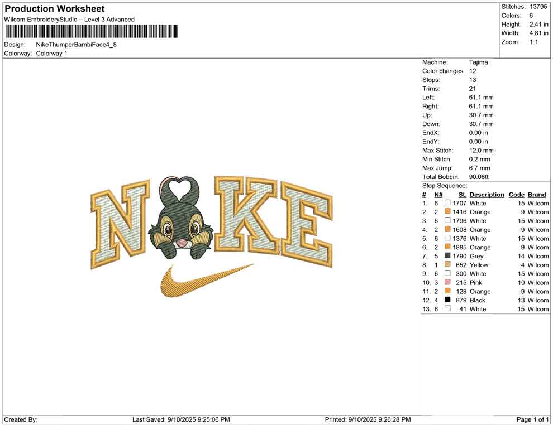This screenshot has height=425, width=553.
Task: Click the Thumper rabbit face in the design preview
Action: click(180, 226)
